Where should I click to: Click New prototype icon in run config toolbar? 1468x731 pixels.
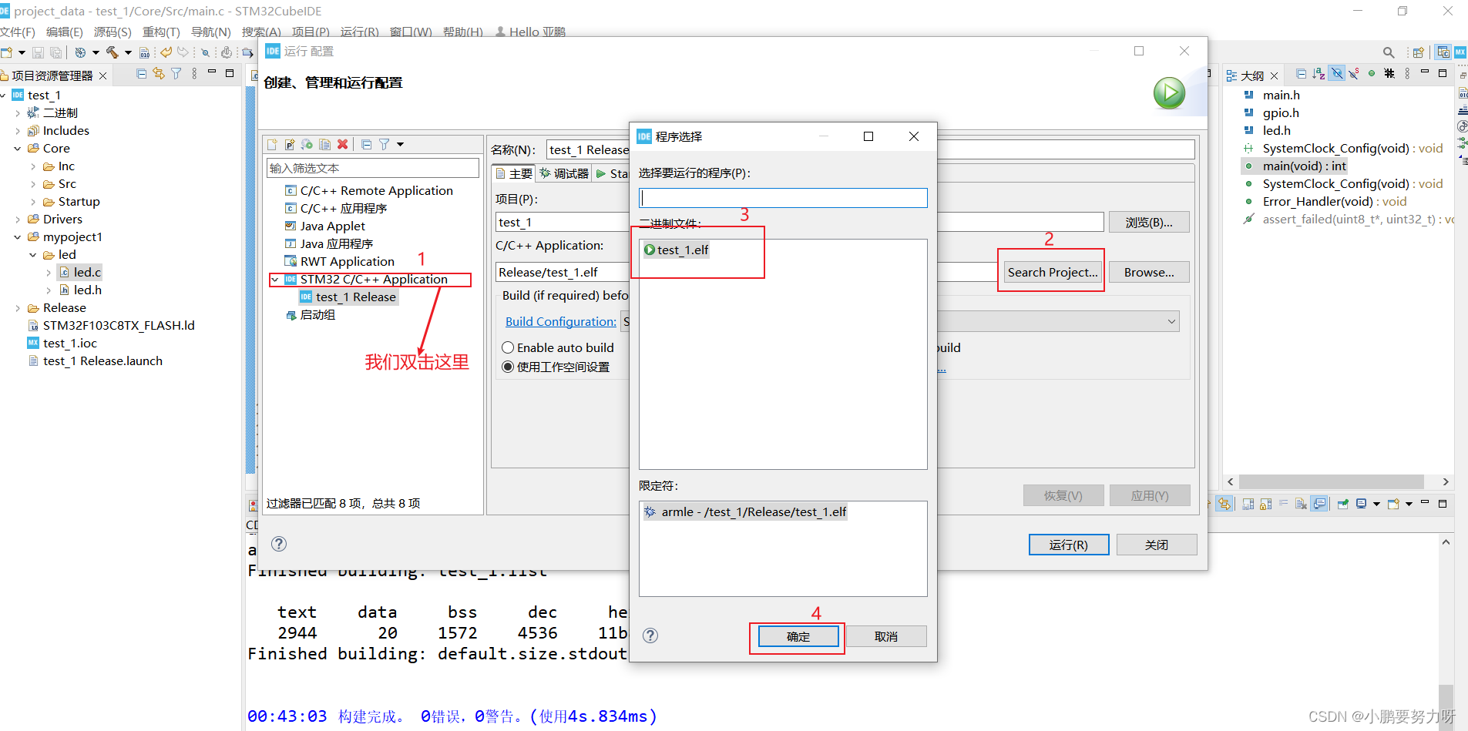pyautogui.click(x=290, y=144)
